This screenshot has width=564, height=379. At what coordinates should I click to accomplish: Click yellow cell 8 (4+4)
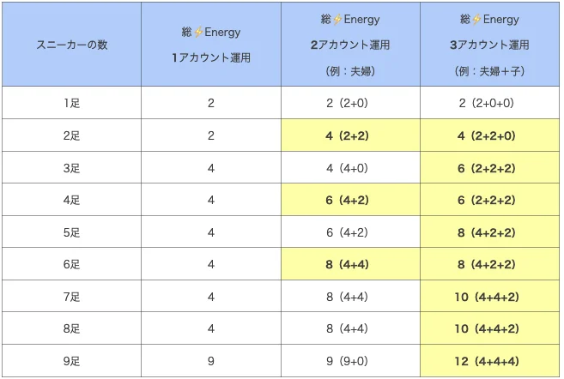tap(350, 264)
